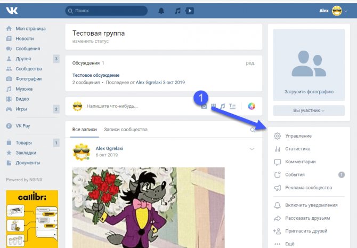Click the Друзья counter badge 3

(56, 59)
